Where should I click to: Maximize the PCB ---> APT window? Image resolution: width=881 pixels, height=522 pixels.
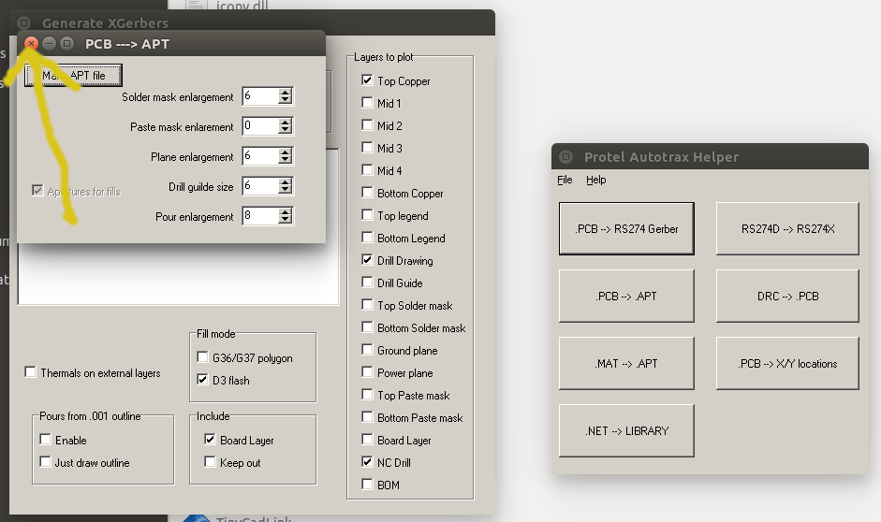66,43
